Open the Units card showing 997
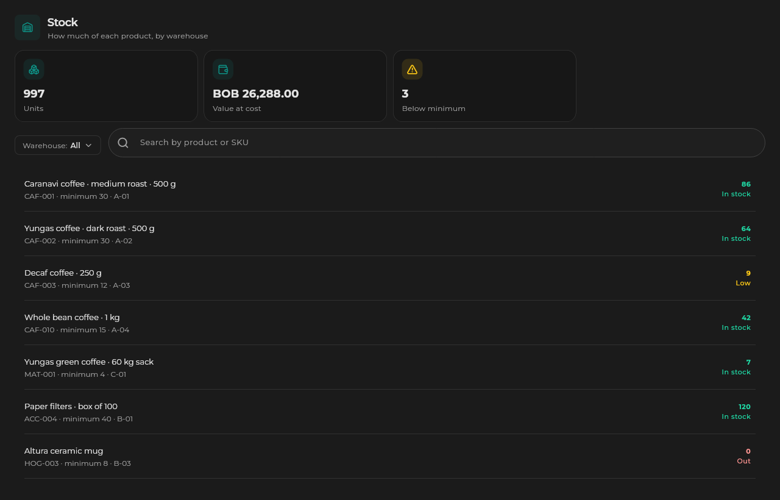Viewport: 780px width, 500px height. point(106,86)
